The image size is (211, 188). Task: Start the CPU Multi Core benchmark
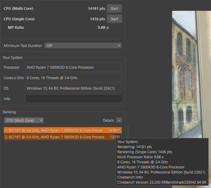click(114, 8)
